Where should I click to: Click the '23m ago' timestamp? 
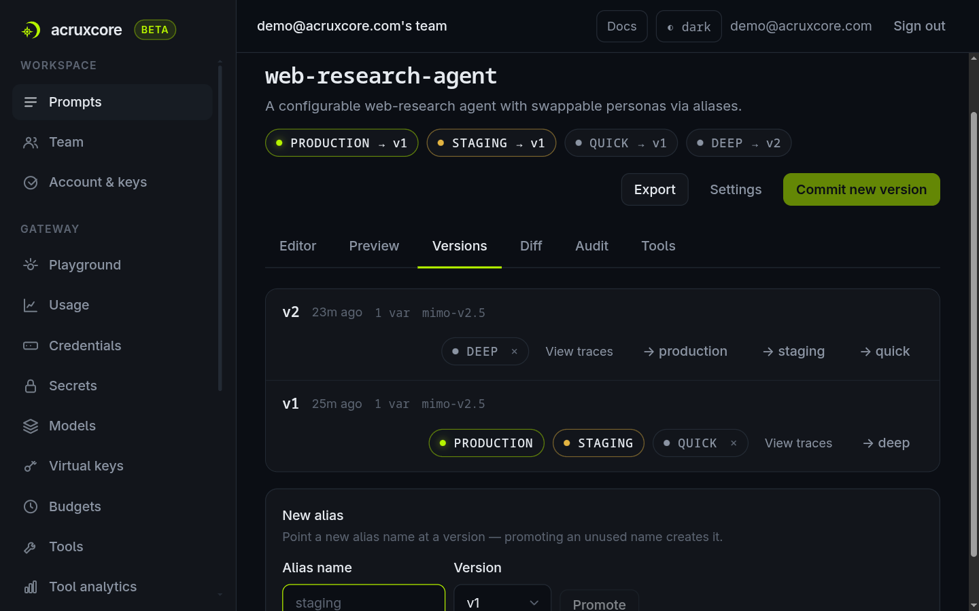coord(337,312)
